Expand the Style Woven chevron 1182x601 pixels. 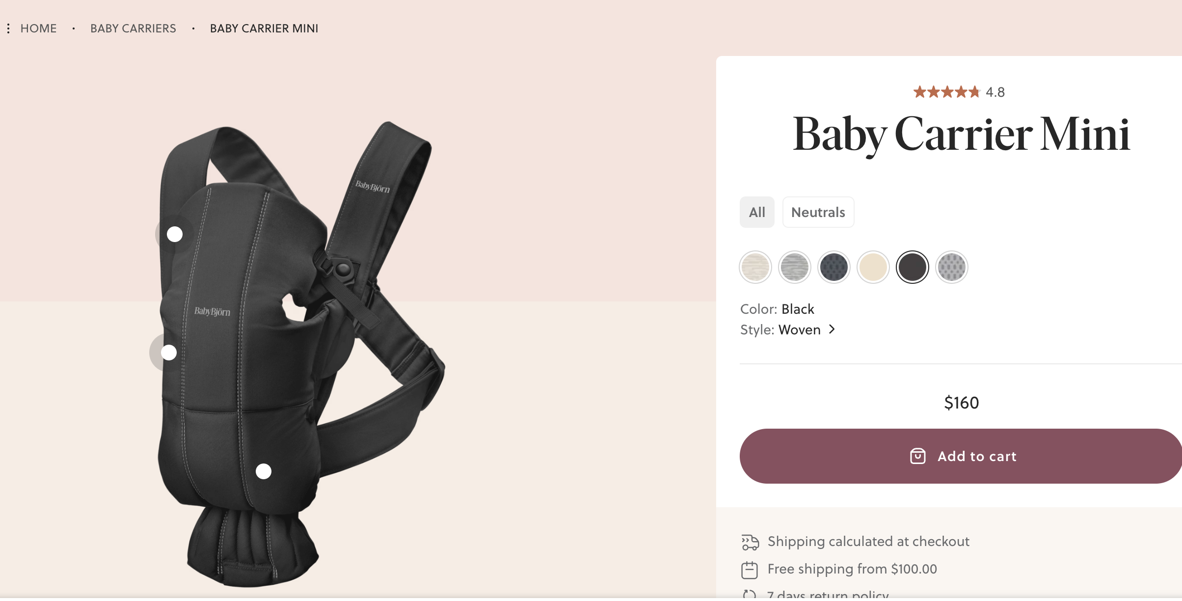[x=832, y=329]
